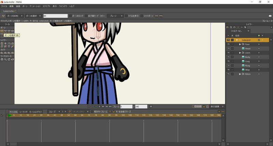Viewport: 273px width, 146px height.
Task: Toggle the show labels checkbox
Action: tap(126, 16)
